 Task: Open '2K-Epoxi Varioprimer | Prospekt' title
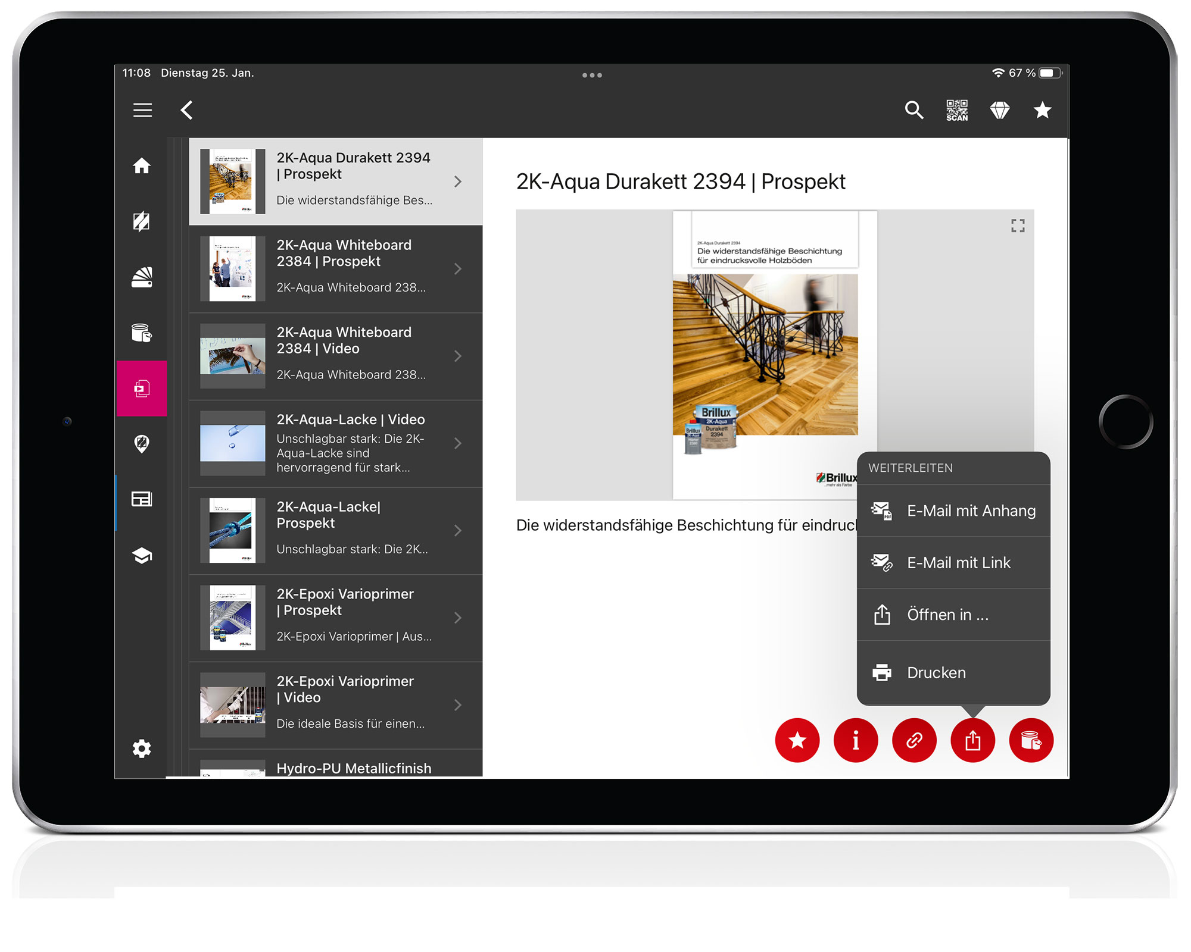pos(345,602)
